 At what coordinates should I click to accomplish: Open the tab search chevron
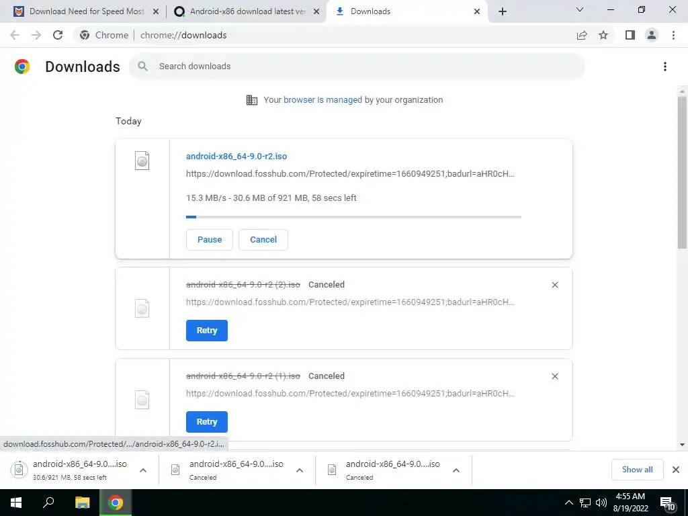coord(580,9)
